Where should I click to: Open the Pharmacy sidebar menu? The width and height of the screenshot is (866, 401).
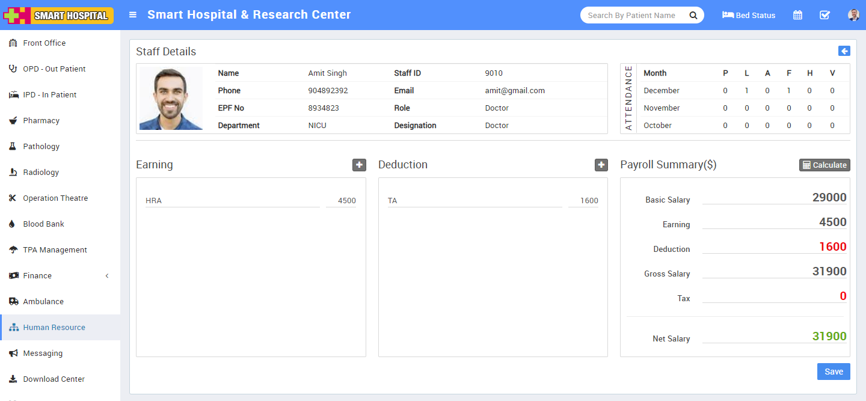click(x=41, y=120)
